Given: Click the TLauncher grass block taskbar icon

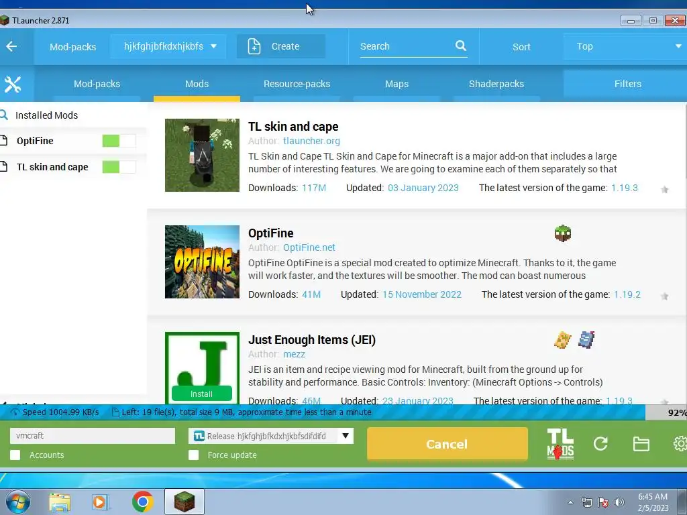Looking at the screenshot, I should 184,502.
